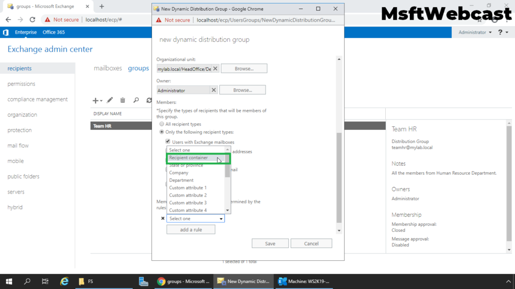
Task: Open public folders in the left navigation
Action: coord(23,176)
